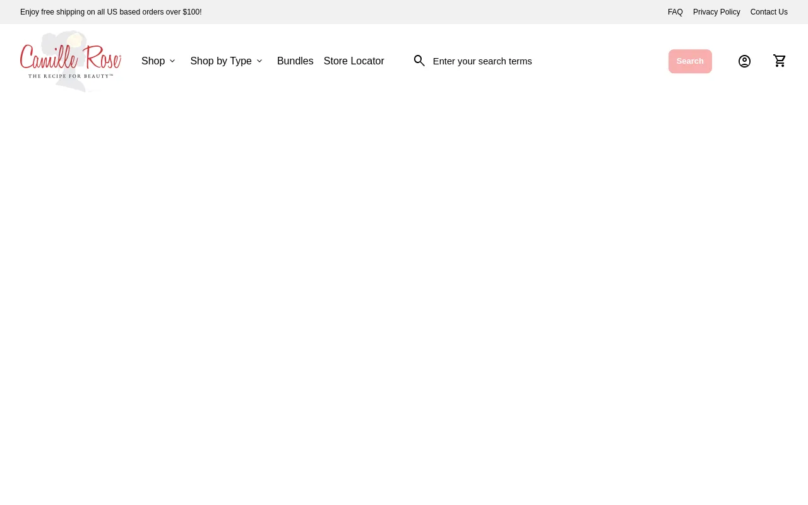This screenshot has width=808, height=505.
Task: Open the FAQ link
Action: [x=675, y=12]
